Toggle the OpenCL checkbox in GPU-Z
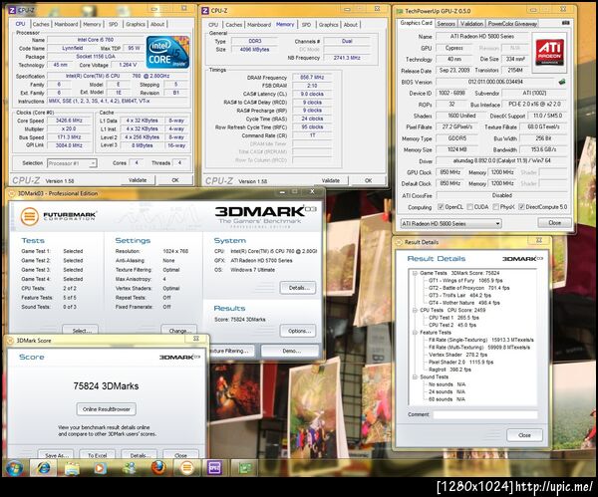 [441, 207]
